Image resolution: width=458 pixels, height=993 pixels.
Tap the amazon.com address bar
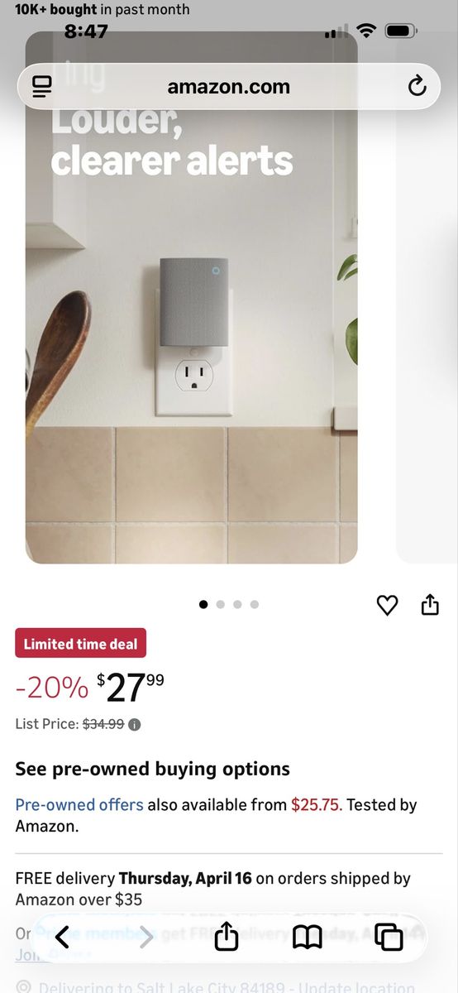point(228,87)
